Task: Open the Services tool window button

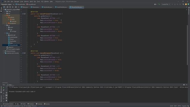Action: click(x=47, y=104)
